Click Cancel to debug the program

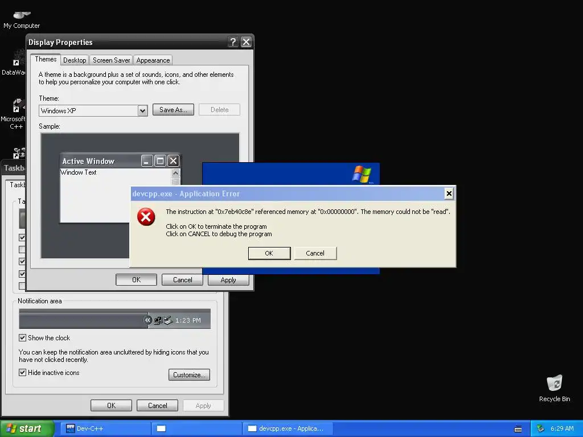[315, 253]
